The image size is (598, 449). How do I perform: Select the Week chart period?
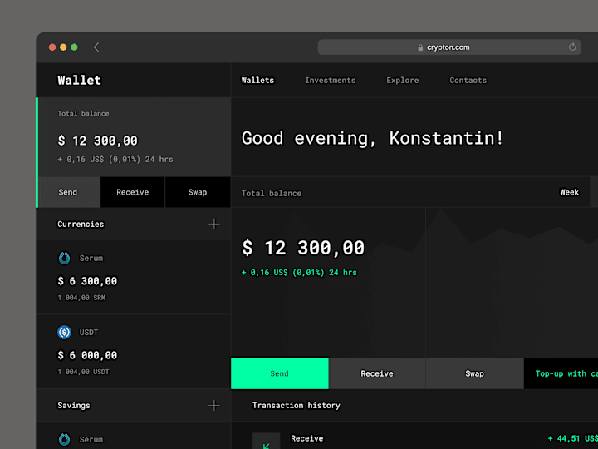570,192
